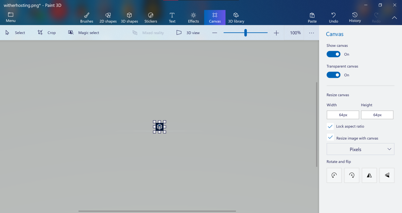Open the 3D library
Image resolution: width=402 pixels, height=213 pixels.
point(236,18)
